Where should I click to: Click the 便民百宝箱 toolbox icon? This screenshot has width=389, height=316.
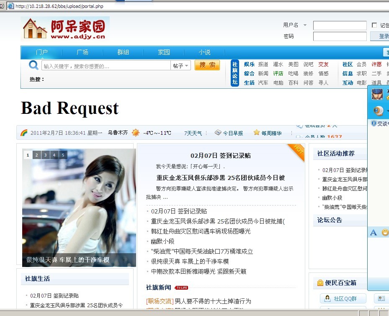pos(320,283)
